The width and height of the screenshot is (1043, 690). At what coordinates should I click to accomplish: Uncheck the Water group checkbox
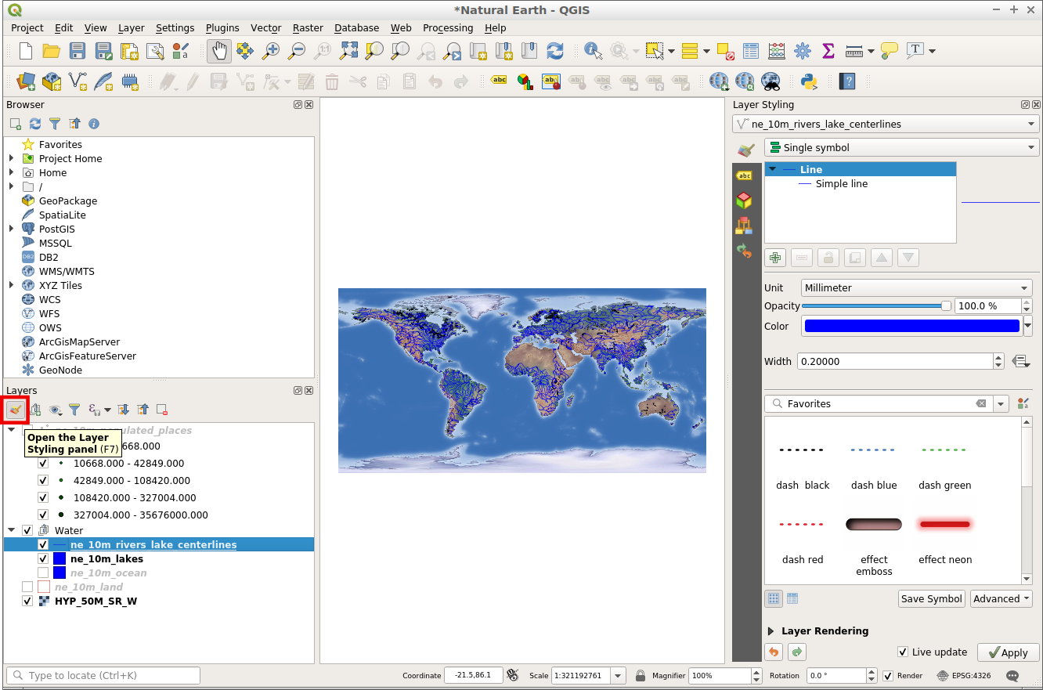(x=27, y=530)
